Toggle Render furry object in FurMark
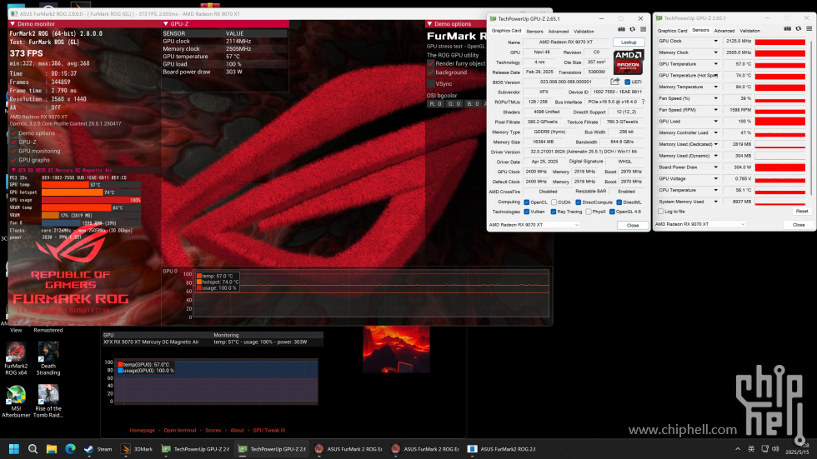This screenshot has height=459, width=817. point(431,63)
